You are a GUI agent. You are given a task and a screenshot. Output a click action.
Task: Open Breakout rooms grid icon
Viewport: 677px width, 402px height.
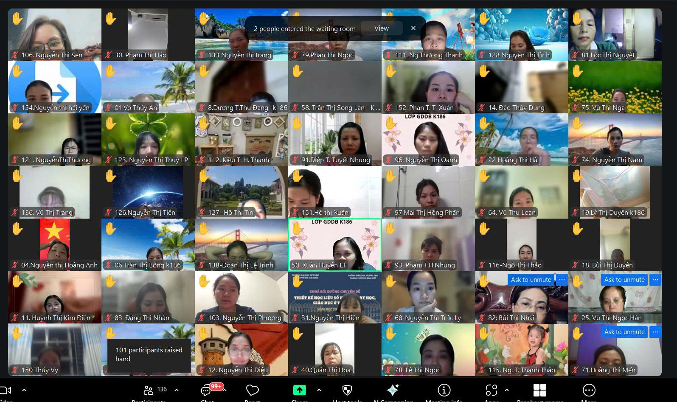[x=539, y=390]
